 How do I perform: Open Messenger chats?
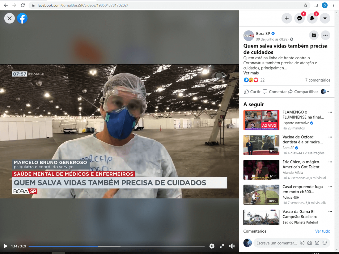(299, 18)
